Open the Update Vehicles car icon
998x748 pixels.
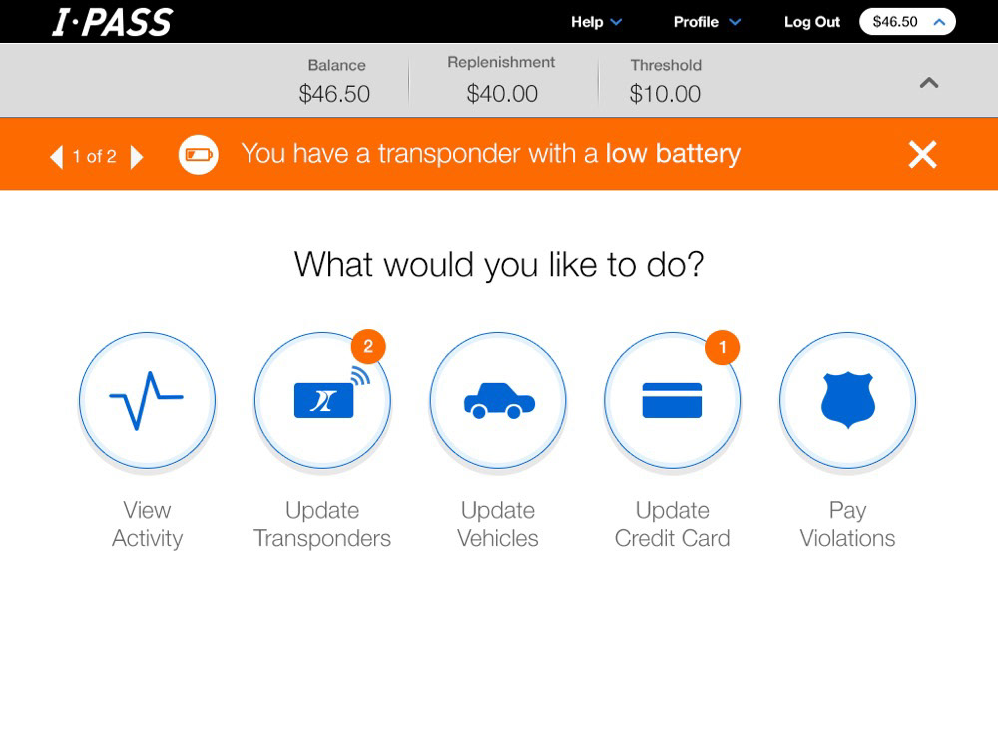tap(498, 401)
